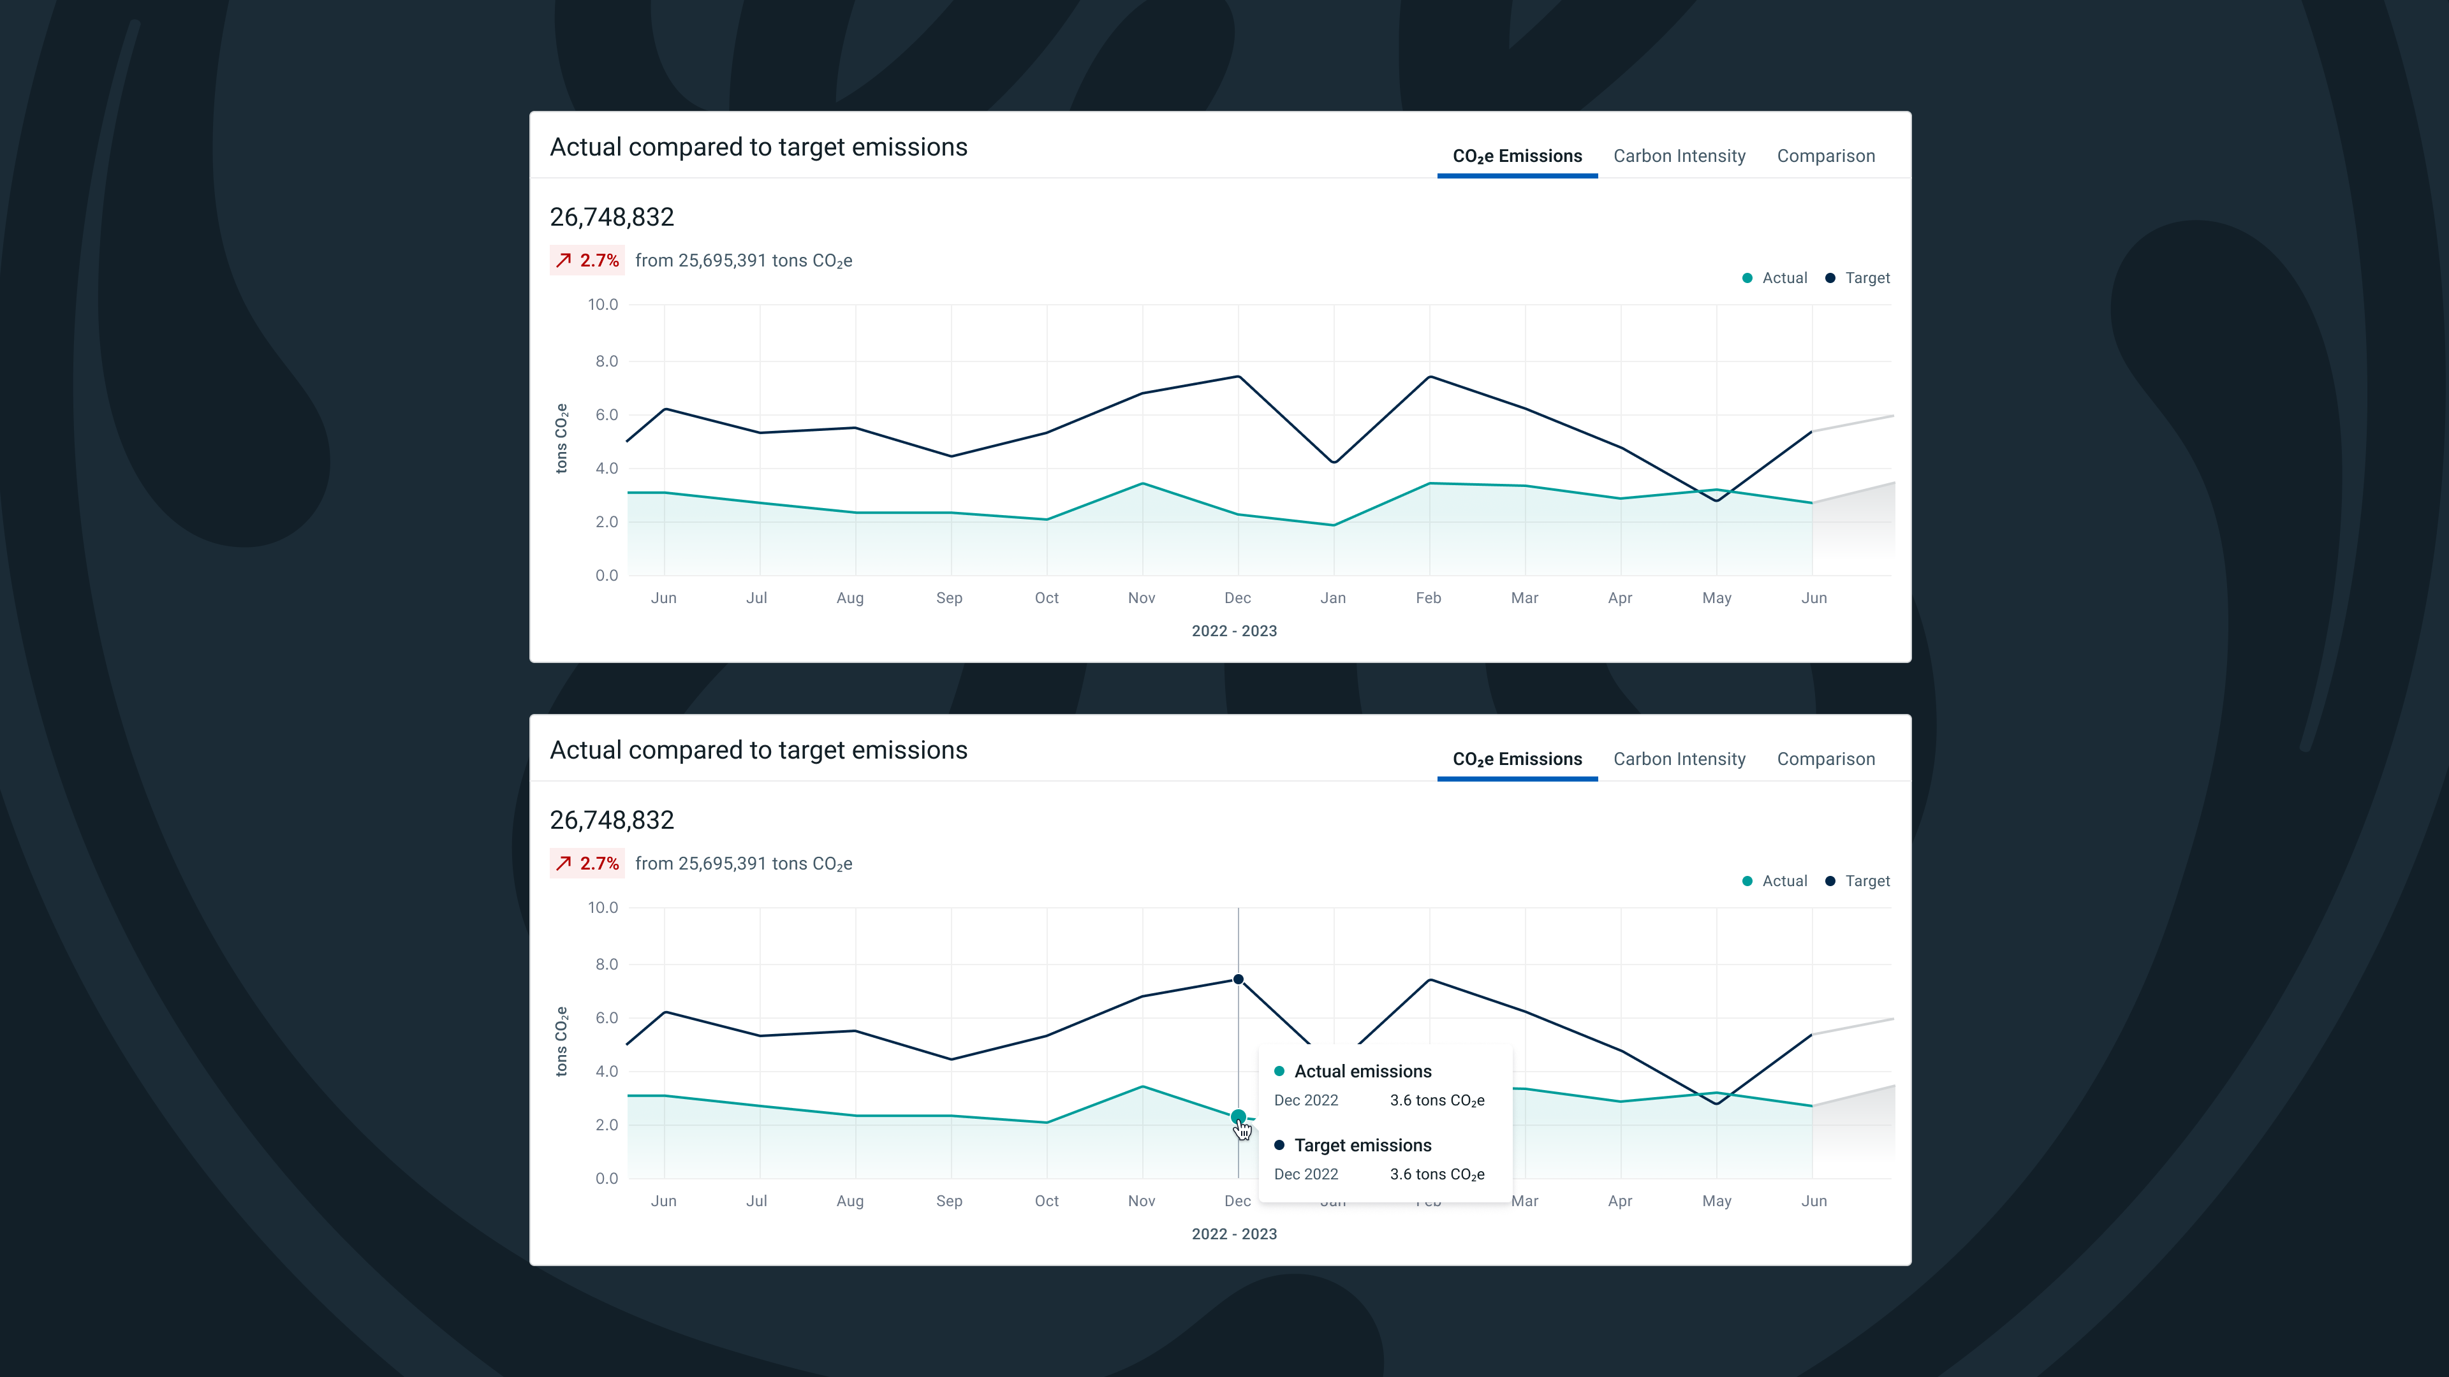2449x1377 pixels.
Task: Toggle the Actual legend dot in top chart
Action: pos(1746,277)
